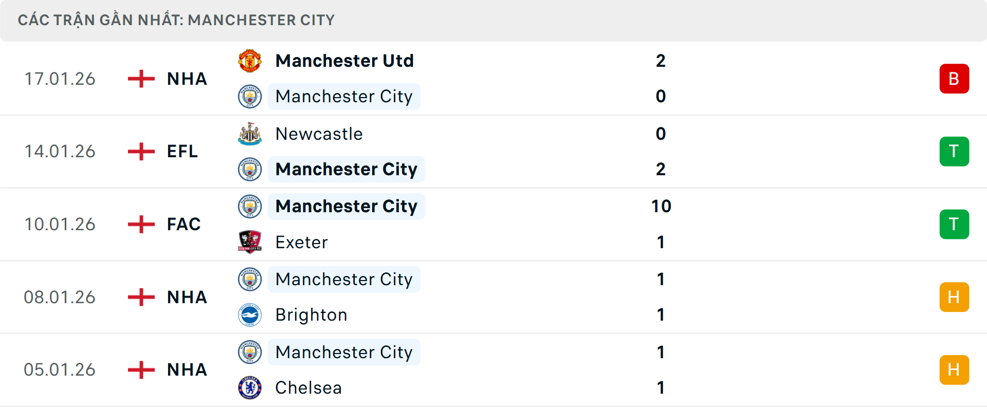This screenshot has height=407, width=987.
Task: Click the Brighton club emblem
Action: tap(250, 315)
